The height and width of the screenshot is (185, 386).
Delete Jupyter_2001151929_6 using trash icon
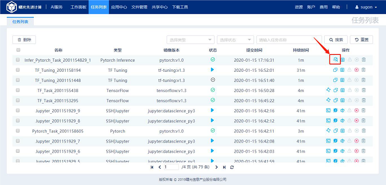pyautogui.click(x=364, y=151)
